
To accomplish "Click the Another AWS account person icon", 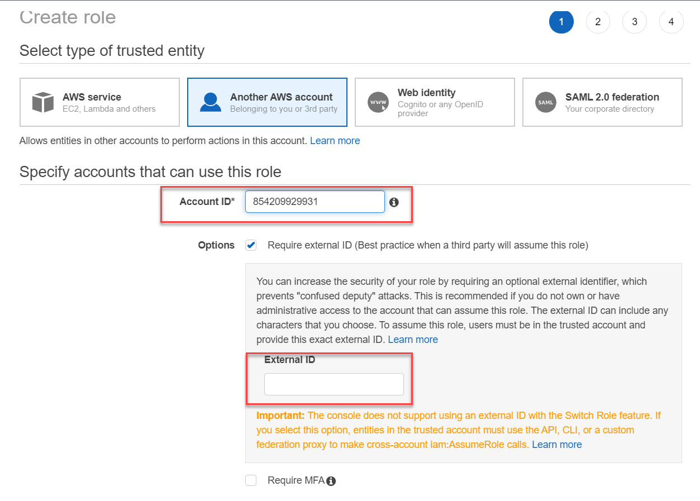I will [x=211, y=103].
